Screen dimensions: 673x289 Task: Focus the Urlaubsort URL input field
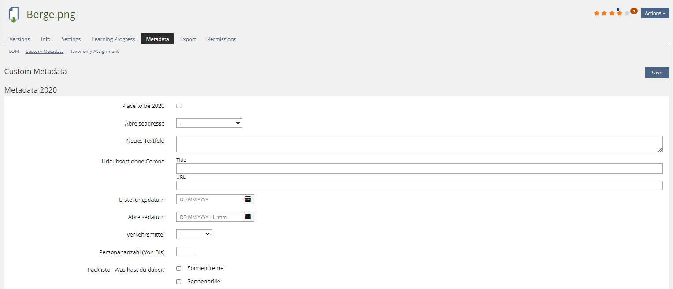[x=419, y=185]
